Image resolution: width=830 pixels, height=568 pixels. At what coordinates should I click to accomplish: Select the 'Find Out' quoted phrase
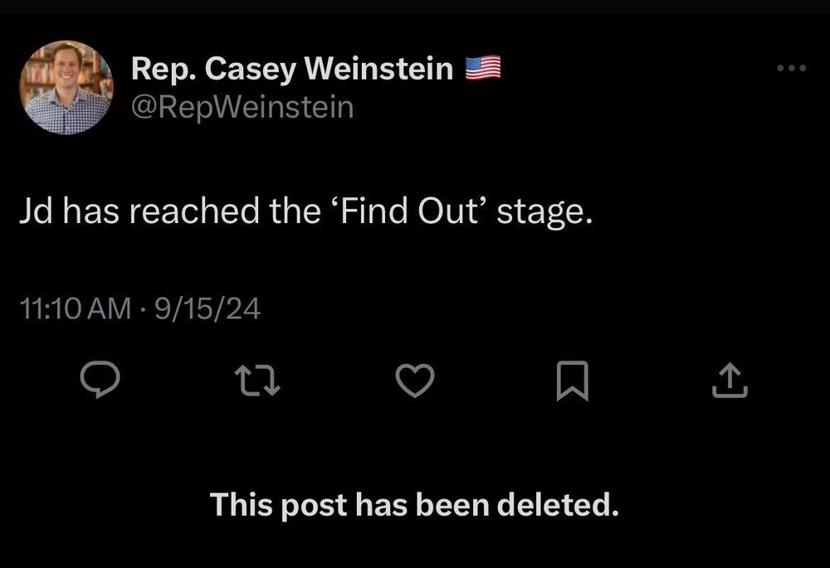(408, 211)
